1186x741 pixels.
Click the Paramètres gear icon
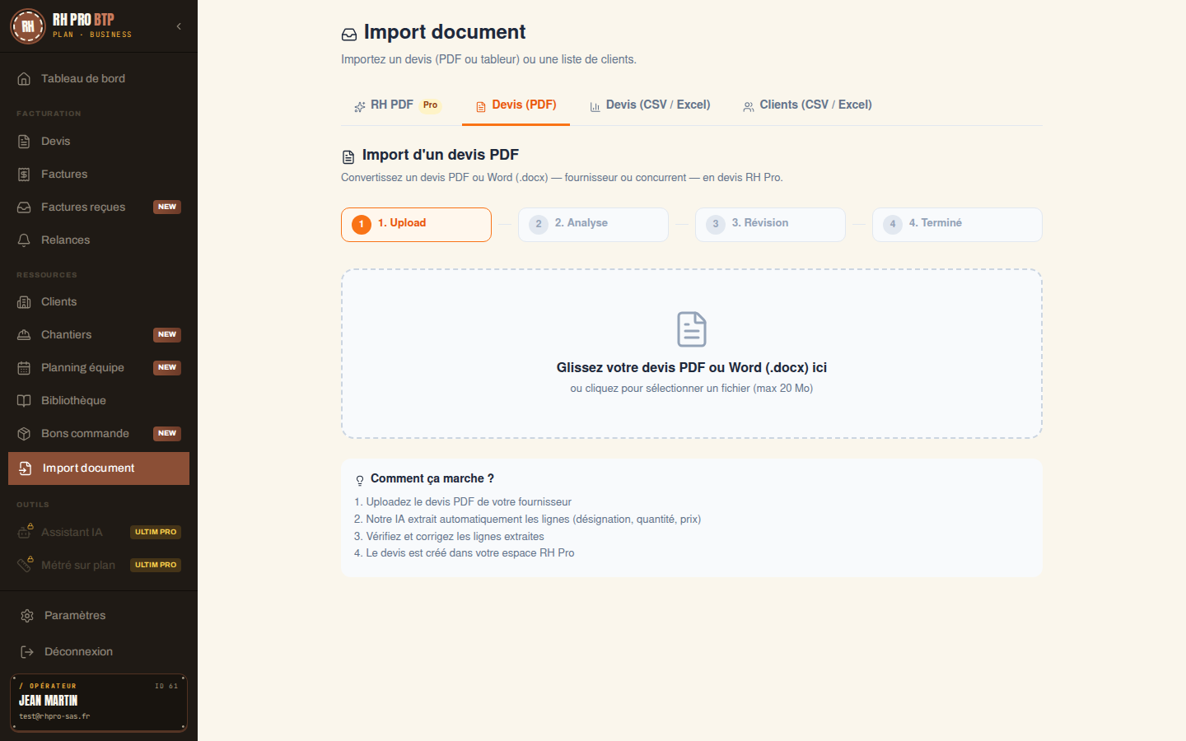click(27, 616)
